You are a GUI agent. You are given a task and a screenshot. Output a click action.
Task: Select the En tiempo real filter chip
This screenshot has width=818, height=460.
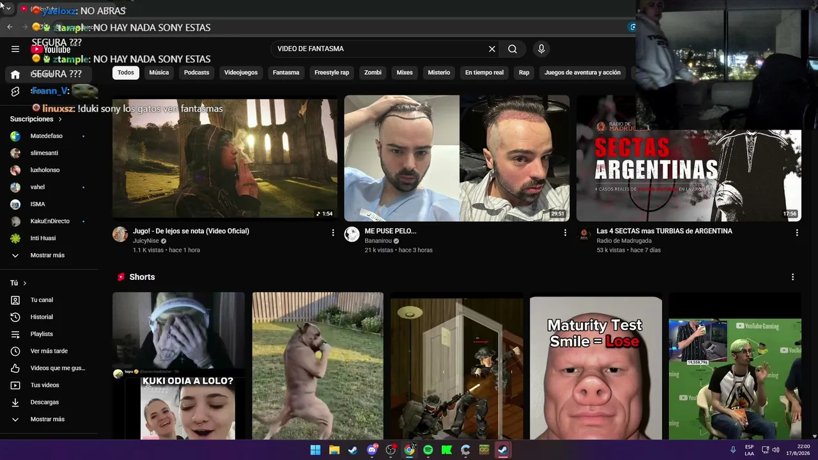coord(484,73)
